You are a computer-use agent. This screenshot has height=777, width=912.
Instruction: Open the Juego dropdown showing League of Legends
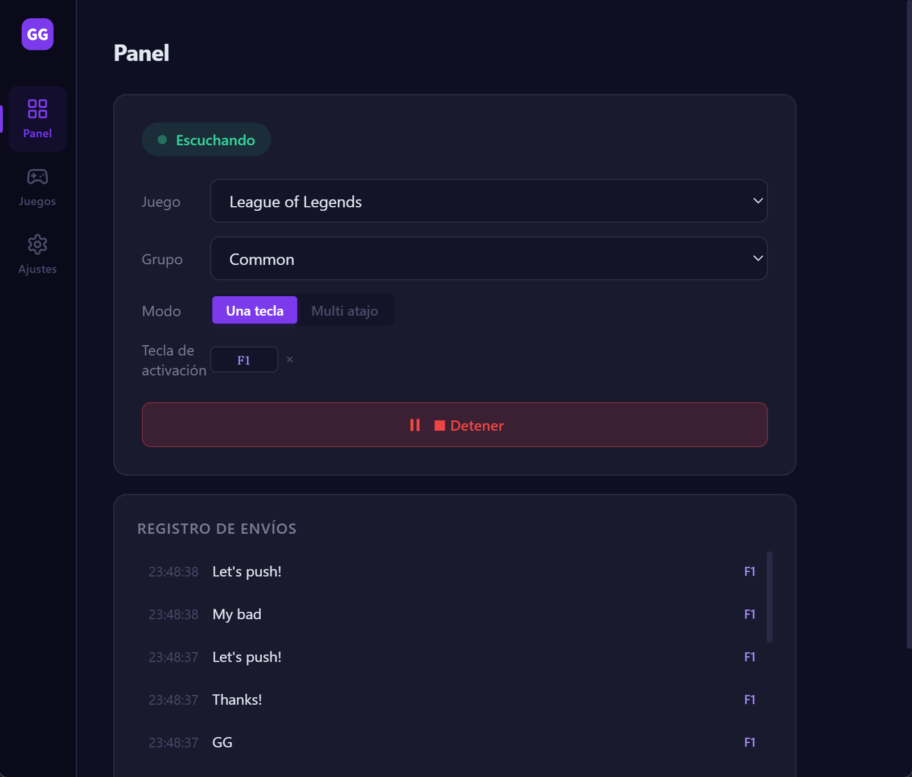(488, 201)
